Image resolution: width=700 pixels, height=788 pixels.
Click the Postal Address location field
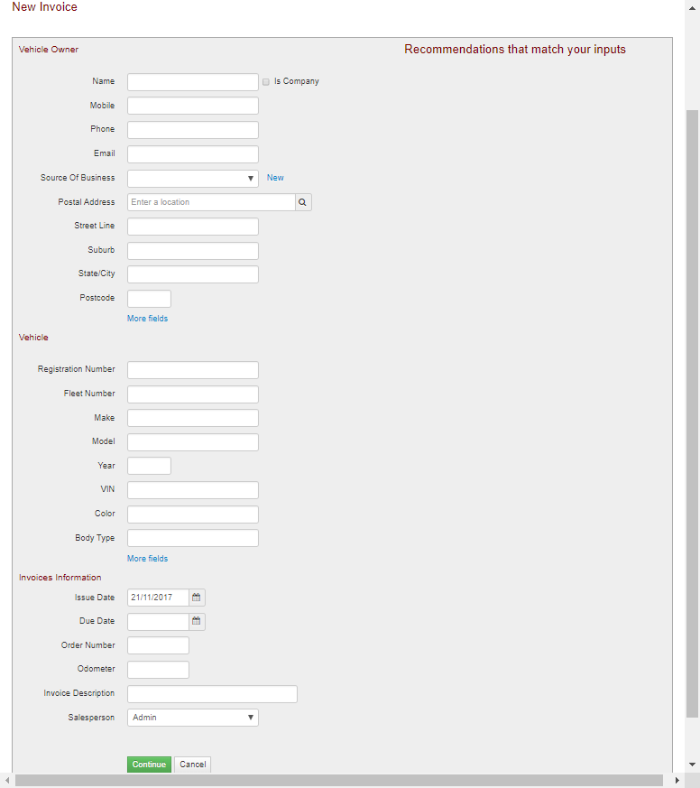click(211, 202)
